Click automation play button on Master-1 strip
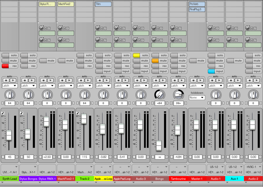This screenshot has height=187, width=263. pos(201,80)
